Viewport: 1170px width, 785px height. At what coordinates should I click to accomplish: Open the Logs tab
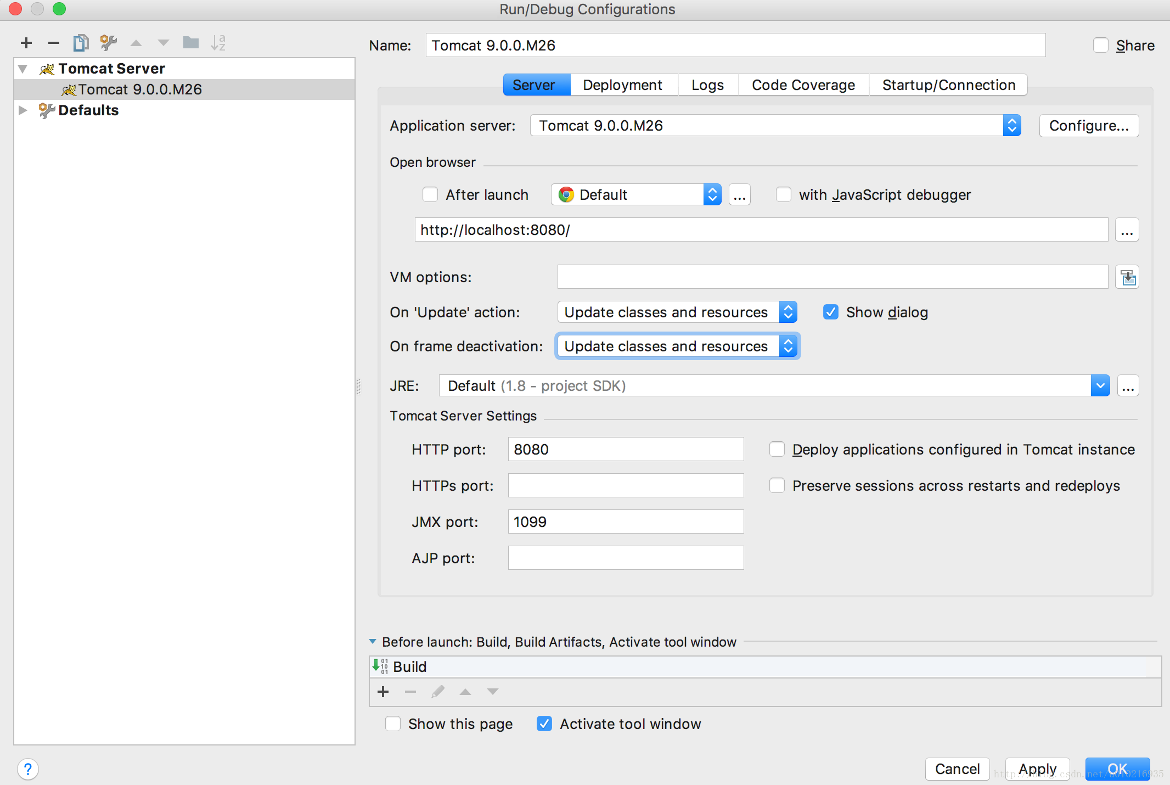(x=707, y=85)
